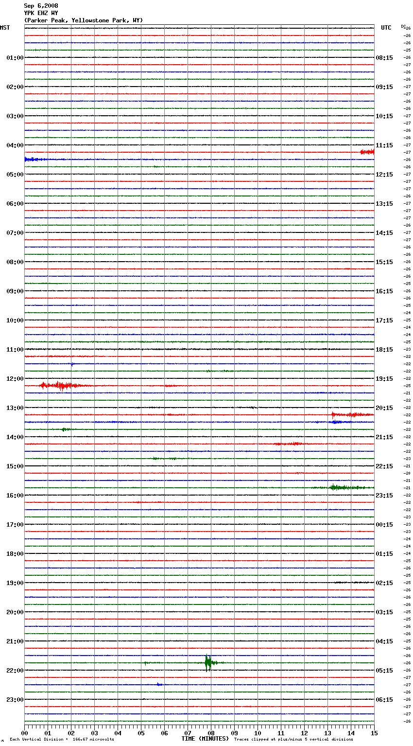Image resolution: width=413 pixels, height=746 pixels.
Task: Select the 04:00 MST time label
Action: point(15,145)
